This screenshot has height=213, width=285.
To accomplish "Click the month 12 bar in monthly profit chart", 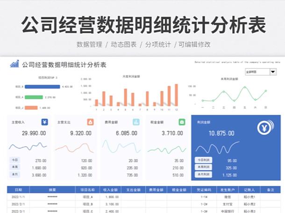I will coord(176,95).
